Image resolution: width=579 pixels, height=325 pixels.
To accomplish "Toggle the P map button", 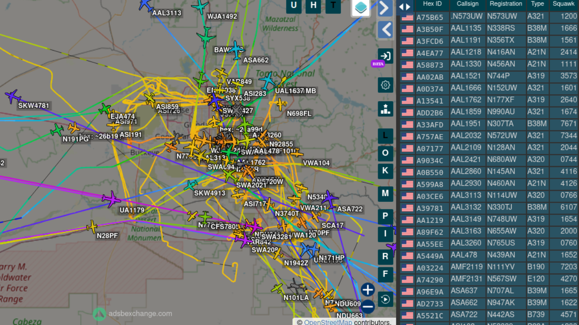I will (x=385, y=216).
